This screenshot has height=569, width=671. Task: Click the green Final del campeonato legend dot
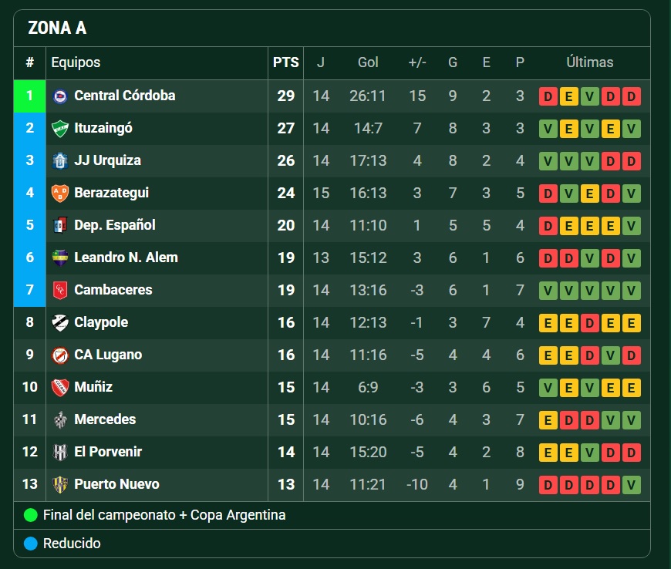(x=31, y=515)
